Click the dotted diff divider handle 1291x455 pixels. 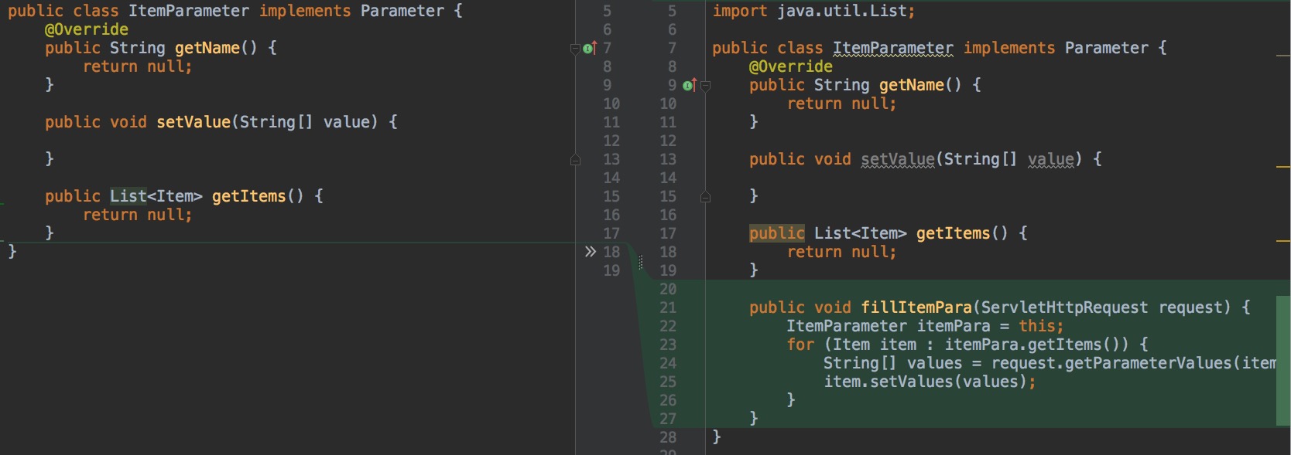coord(640,263)
